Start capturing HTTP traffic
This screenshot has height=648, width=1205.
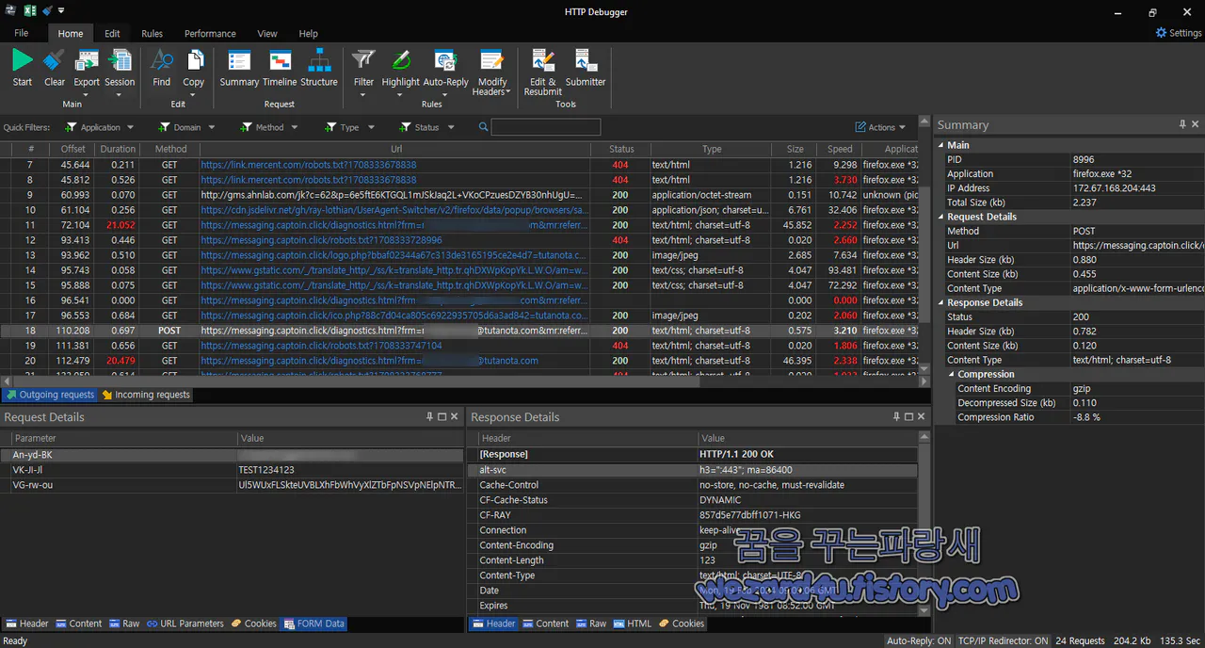coord(21,66)
